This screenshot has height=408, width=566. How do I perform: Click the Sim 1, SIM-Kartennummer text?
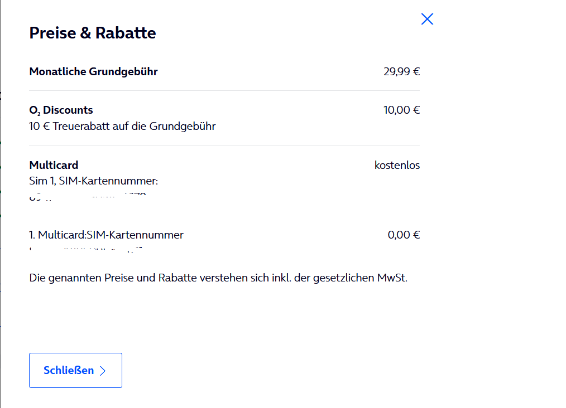[93, 181]
